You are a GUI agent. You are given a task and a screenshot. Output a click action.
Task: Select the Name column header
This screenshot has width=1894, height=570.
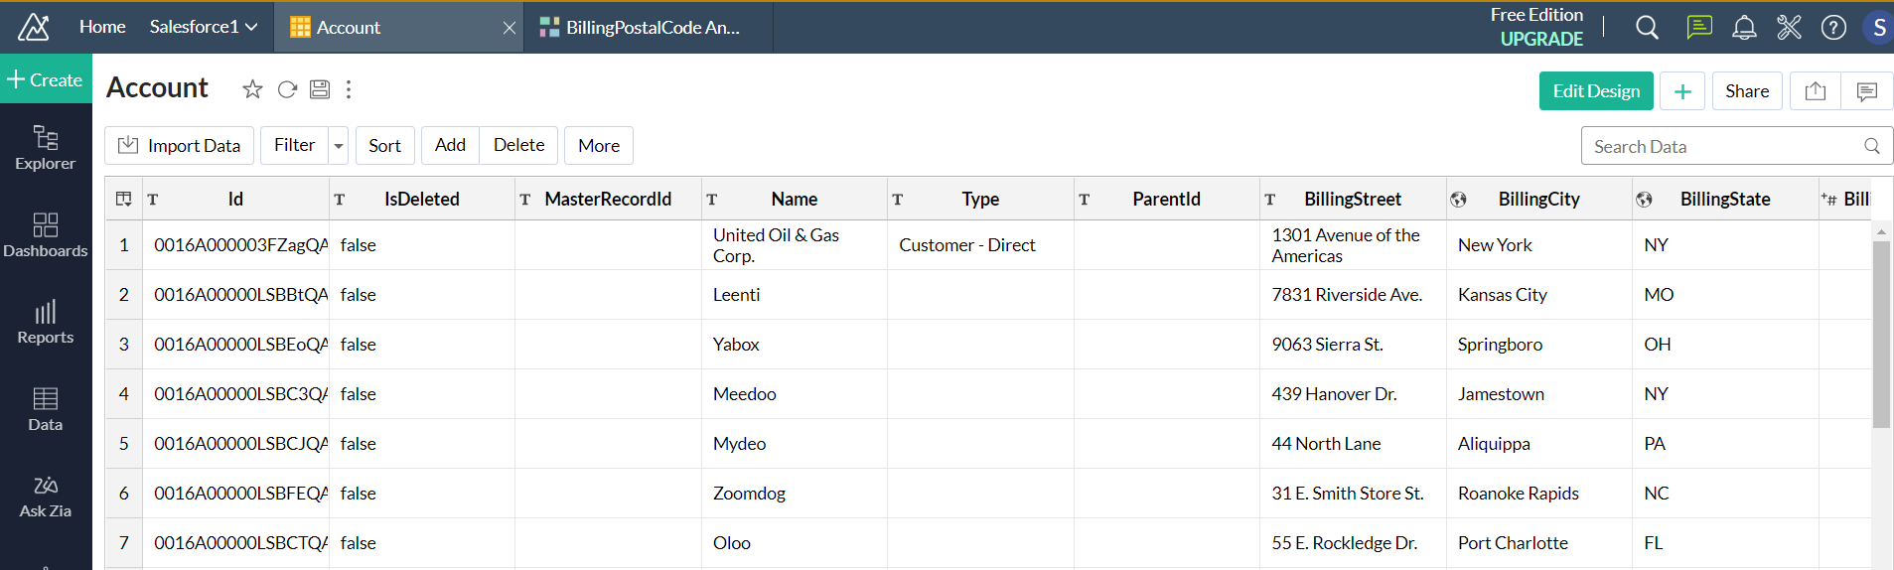coord(795,200)
